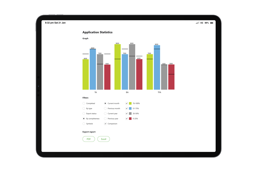
Task: Uncheck the Comparison checkbox
Action: (x=105, y=124)
